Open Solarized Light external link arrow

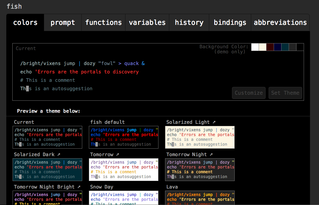pos(214,122)
